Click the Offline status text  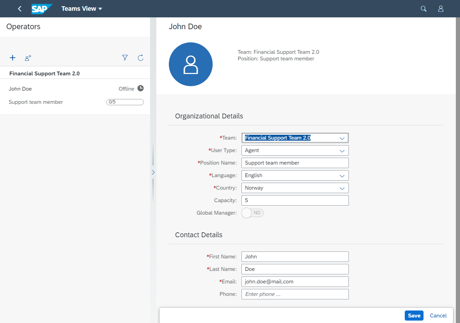(126, 89)
